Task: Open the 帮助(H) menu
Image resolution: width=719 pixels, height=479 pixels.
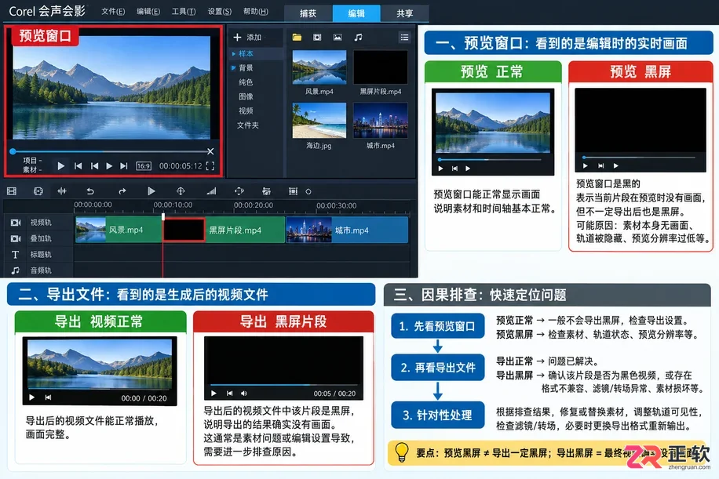Action: 255,12
